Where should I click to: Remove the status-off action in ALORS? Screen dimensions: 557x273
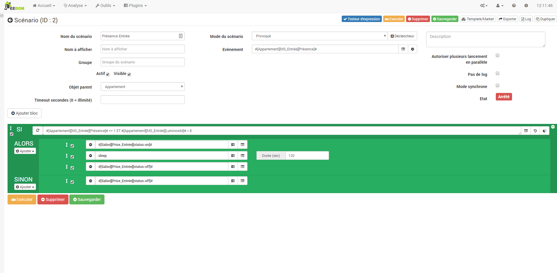(x=91, y=167)
